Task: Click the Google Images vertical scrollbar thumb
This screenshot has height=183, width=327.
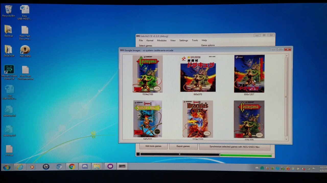Action: pyautogui.click(x=286, y=97)
